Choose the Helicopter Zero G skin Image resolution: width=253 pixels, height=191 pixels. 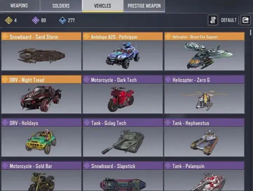click(204, 94)
